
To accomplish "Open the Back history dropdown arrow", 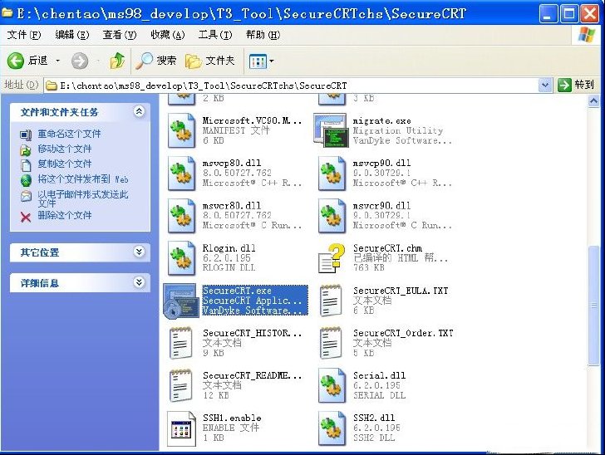I will pyautogui.click(x=58, y=61).
